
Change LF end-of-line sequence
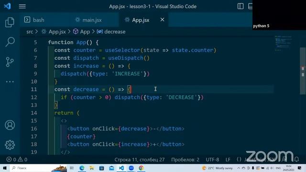coord(228,160)
